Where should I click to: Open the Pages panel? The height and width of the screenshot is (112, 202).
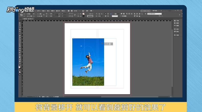[x=176, y=21]
